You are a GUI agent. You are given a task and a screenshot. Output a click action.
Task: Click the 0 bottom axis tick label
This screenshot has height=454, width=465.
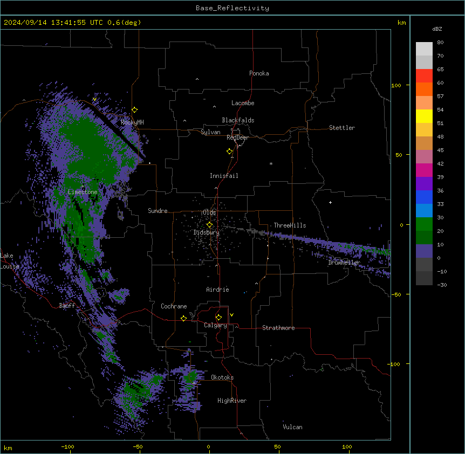pyautogui.click(x=208, y=447)
